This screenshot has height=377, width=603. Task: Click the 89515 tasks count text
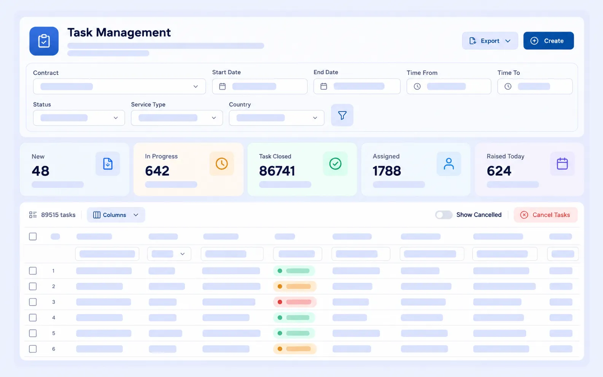(x=58, y=215)
